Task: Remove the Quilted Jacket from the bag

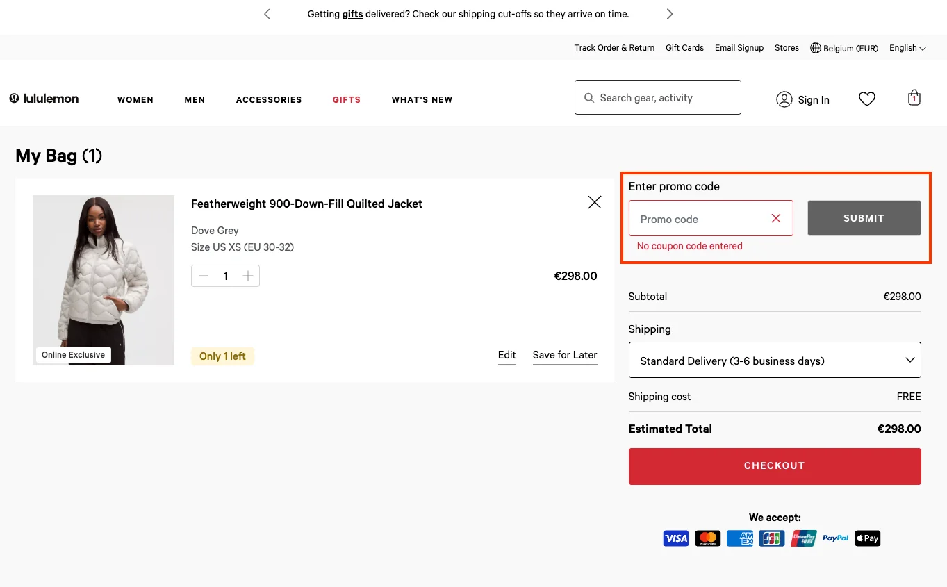Action: click(x=594, y=201)
